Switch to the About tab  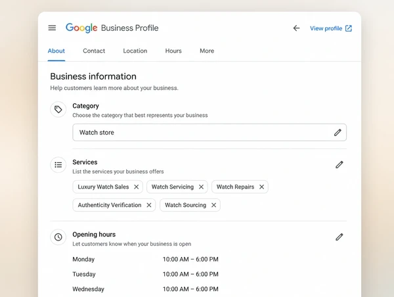click(56, 51)
